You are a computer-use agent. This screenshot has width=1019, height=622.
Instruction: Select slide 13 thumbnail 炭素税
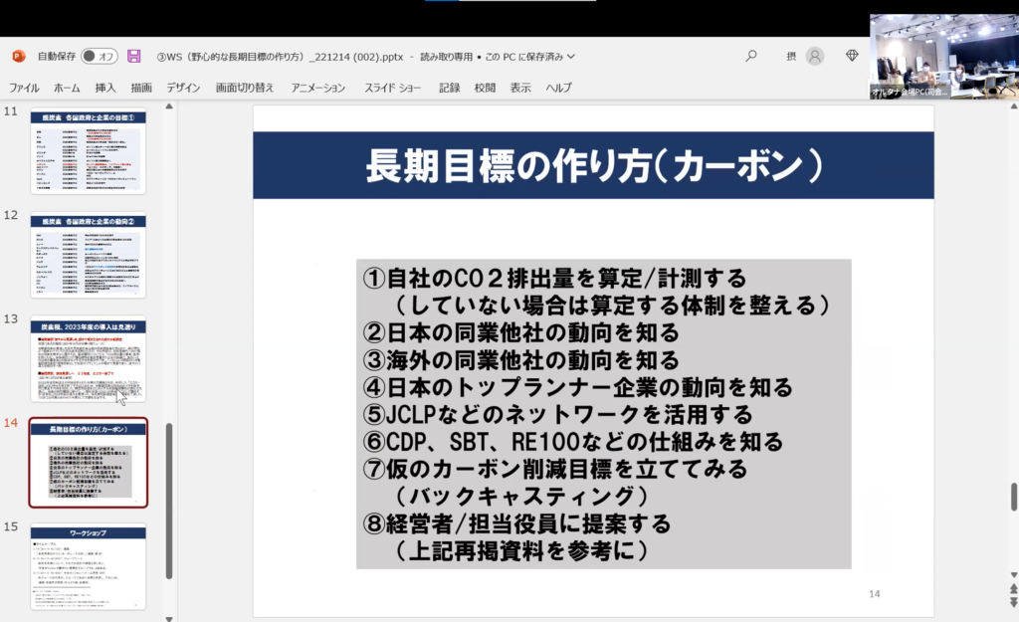point(89,359)
